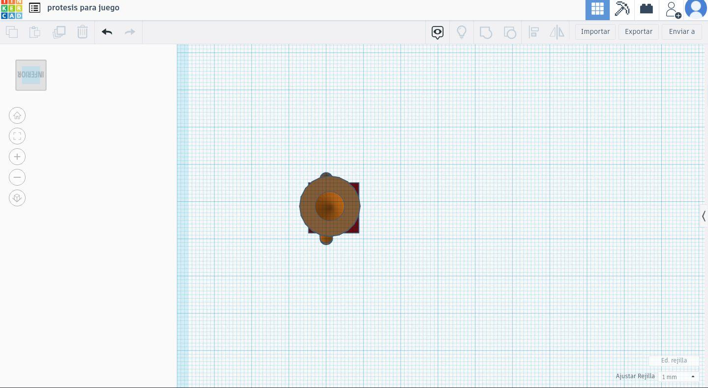
Task: Expand the collapsed shapes panel arrow
Action: pos(704,216)
